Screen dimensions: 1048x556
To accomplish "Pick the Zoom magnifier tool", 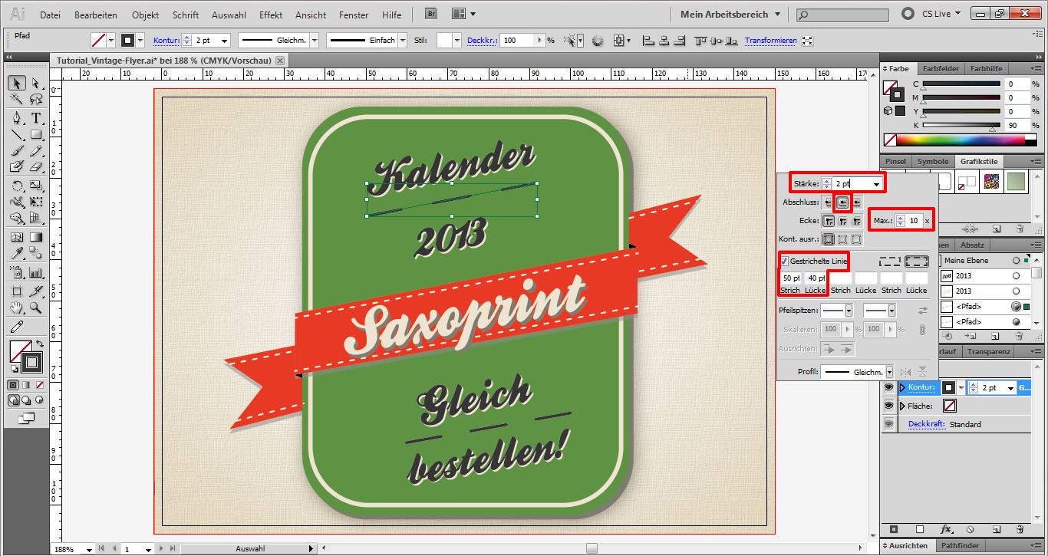I will point(35,308).
